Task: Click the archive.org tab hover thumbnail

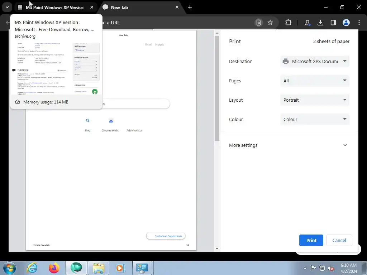Action: tap(56, 69)
